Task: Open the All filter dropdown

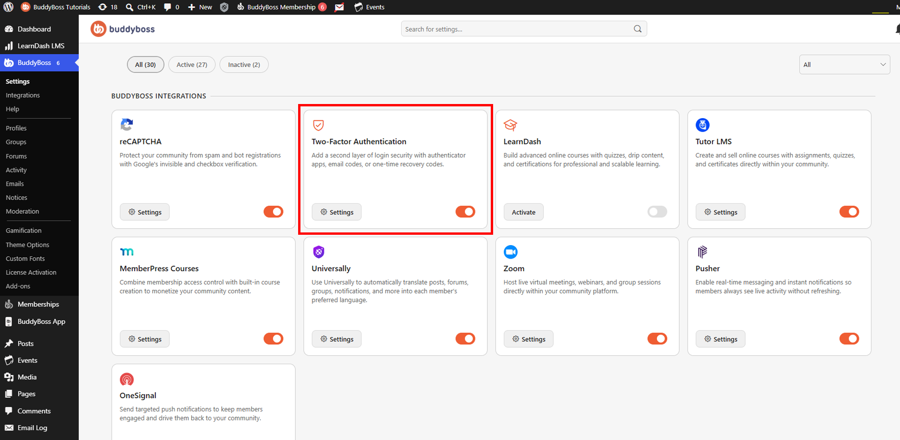Action: point(844,65)
